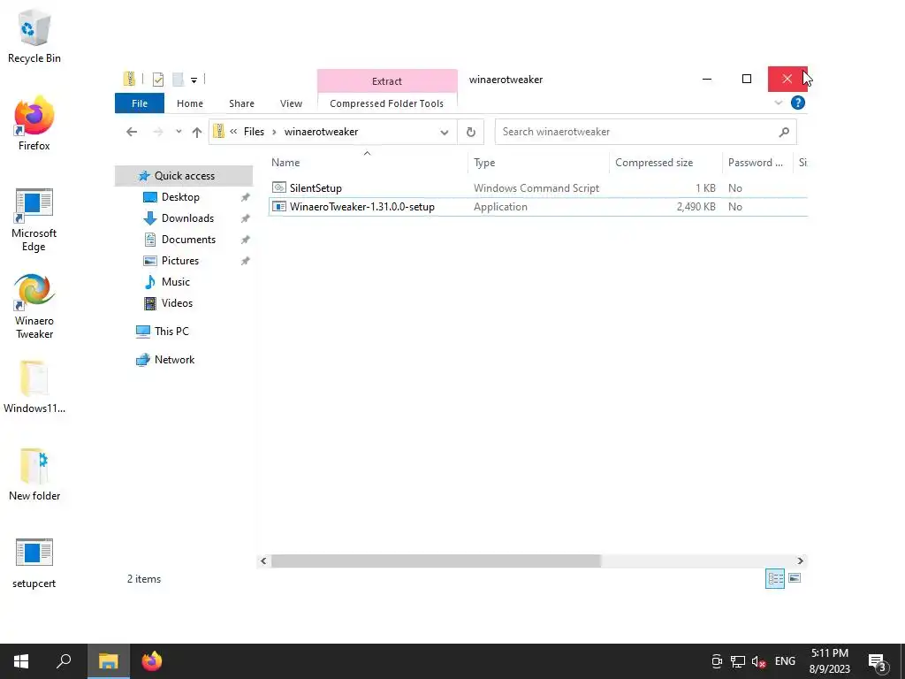The height and width of the screenshot is (679, 905).
Task: Click the Properties quick access toolbar icon
Action: pos(158,80)
